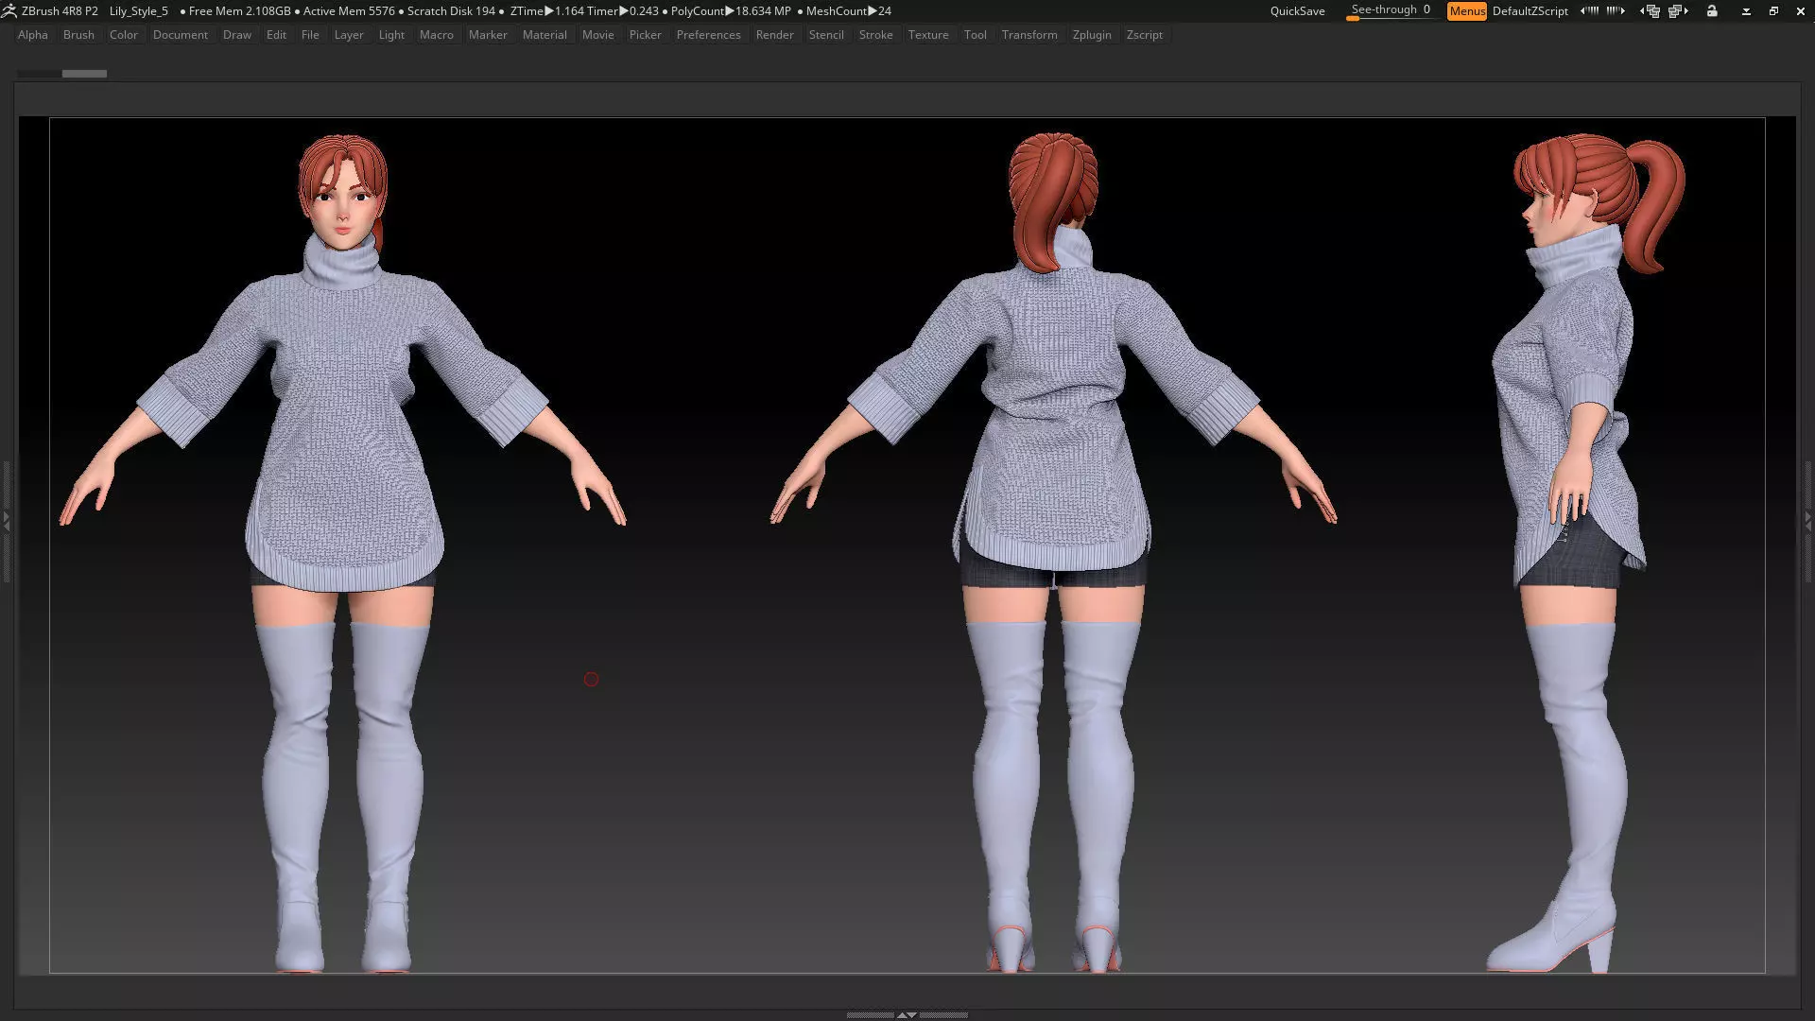
Task: Open the Tool menu
Action: [976, 35]
